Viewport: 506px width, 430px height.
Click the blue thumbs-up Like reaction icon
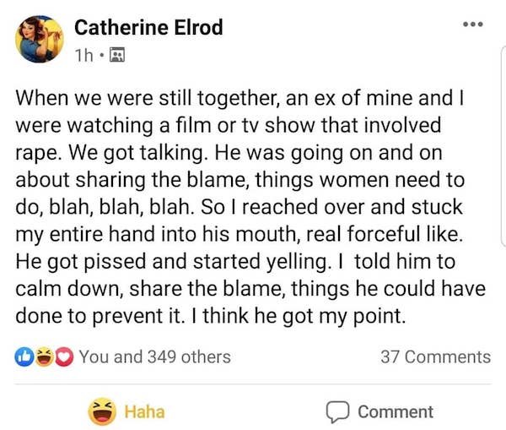tap(24, 357)
